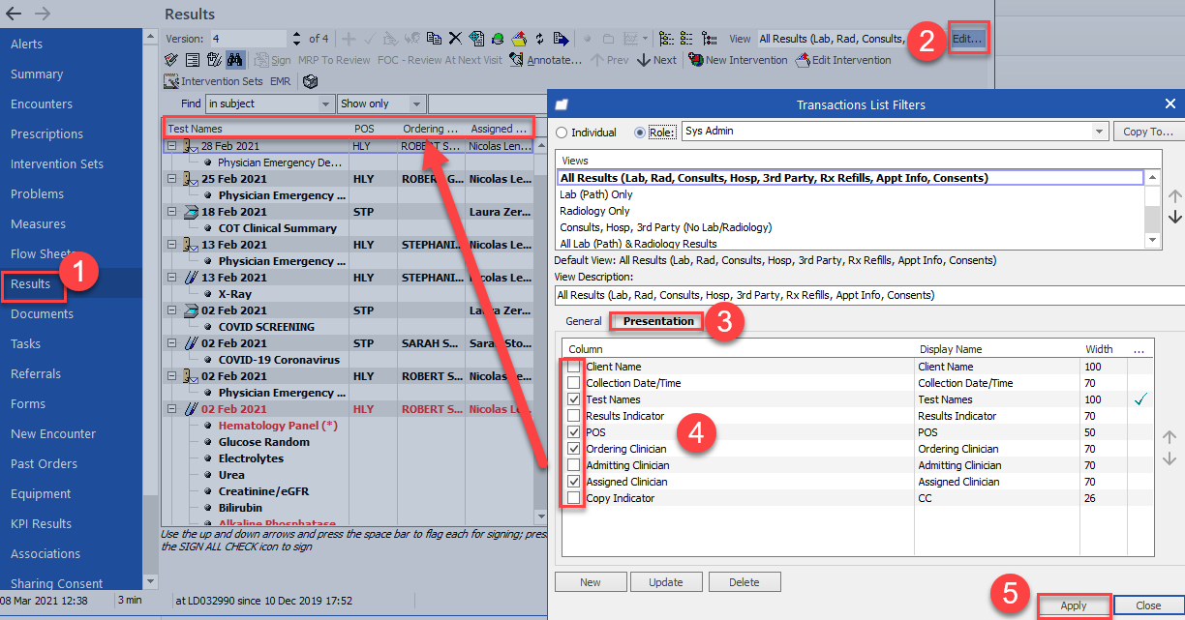
Task: Switch to the Presentation tab
Action: coord(658,321)
